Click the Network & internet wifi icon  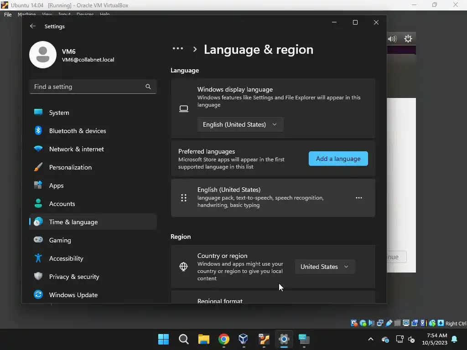[38, 149]
